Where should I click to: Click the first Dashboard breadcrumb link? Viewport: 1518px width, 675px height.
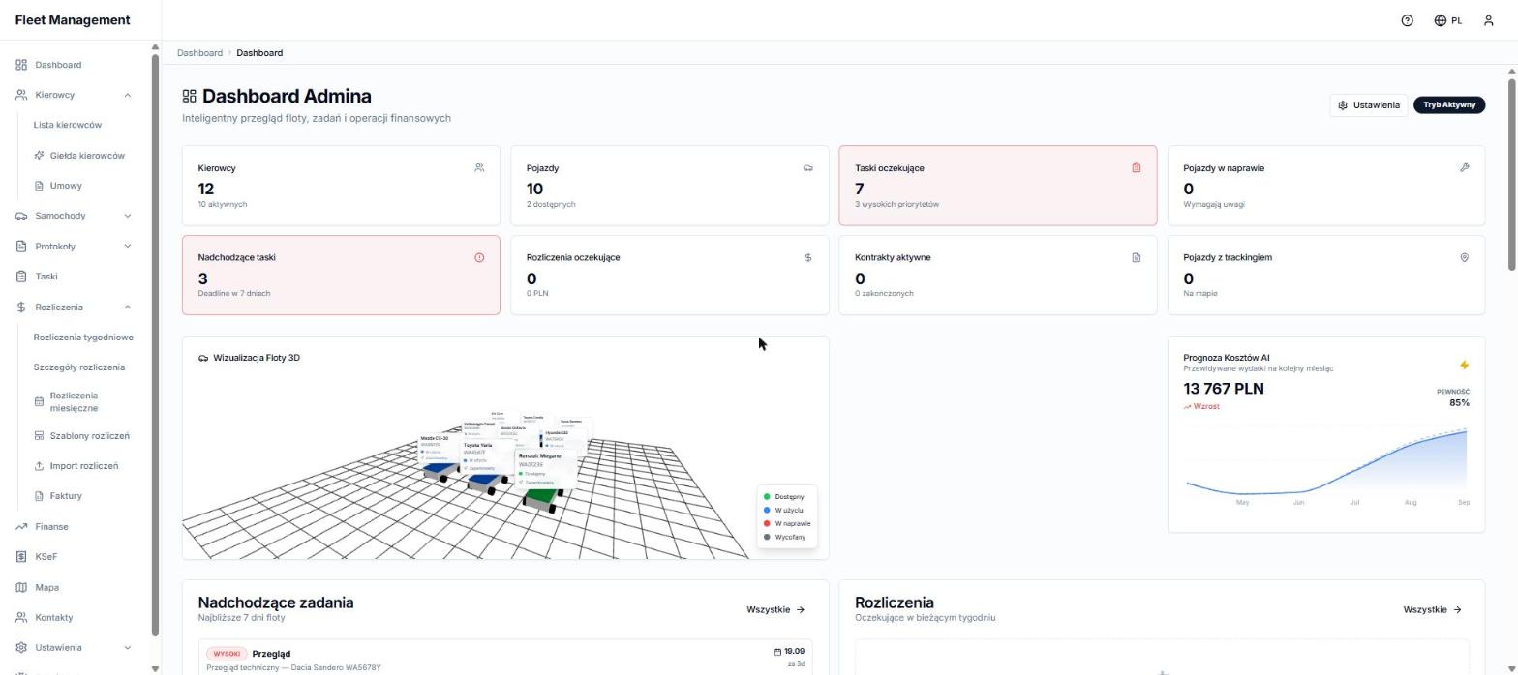click(199, 53)
